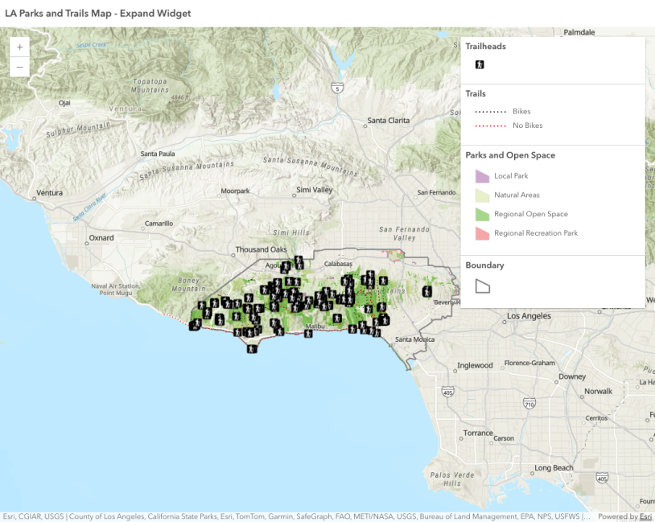The height and width of the screenshot is (522, 655).
Task: Open the southernmost trailhead marker on the coastal point
Action: (253, 348)
